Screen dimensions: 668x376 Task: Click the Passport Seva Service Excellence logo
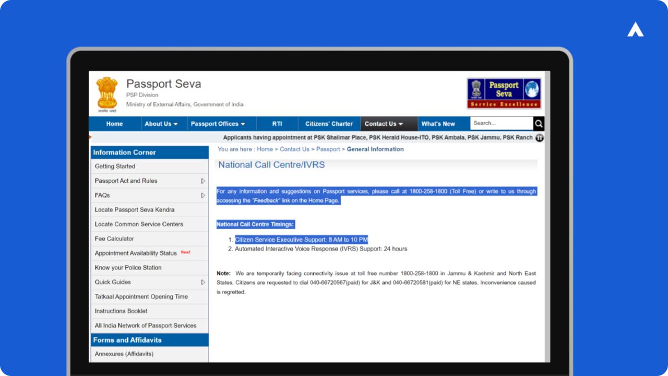[x=504, y=93]
